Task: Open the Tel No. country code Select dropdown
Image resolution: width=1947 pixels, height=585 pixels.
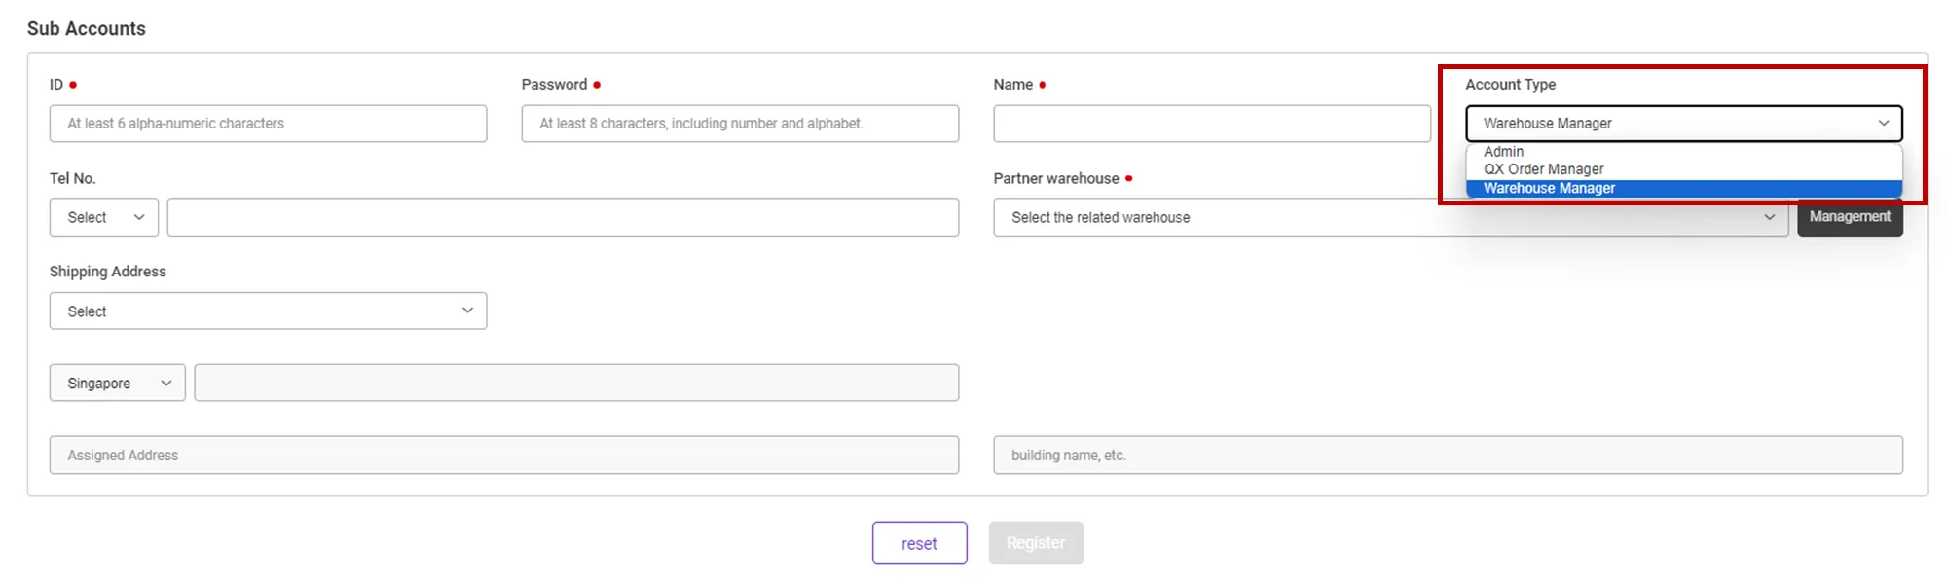Action: coord(104,217)
